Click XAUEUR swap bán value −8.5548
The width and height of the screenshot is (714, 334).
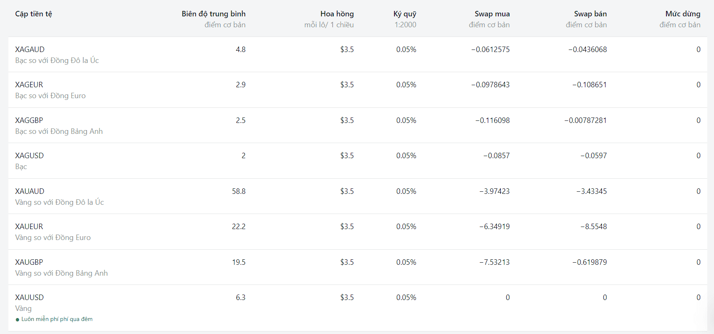click(x=594, y=227)
